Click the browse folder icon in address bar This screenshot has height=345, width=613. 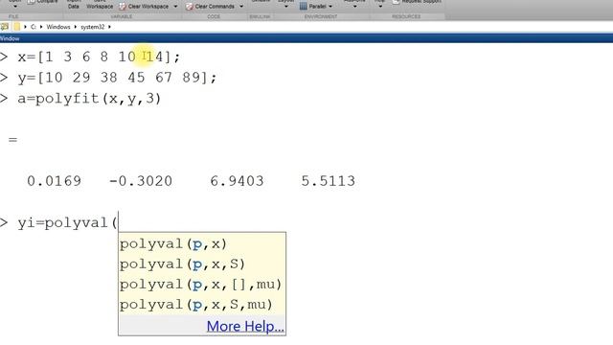tap(4, 27)
